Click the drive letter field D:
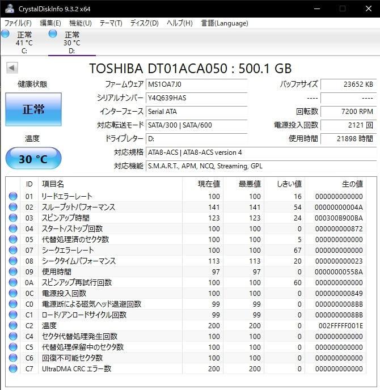 tap(196, 138)
